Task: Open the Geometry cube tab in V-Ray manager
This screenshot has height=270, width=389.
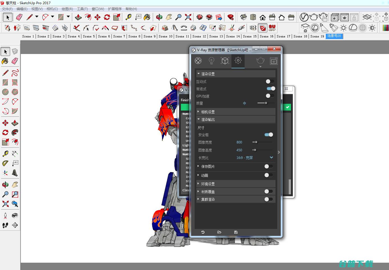Action: click(x=225, y=61)
